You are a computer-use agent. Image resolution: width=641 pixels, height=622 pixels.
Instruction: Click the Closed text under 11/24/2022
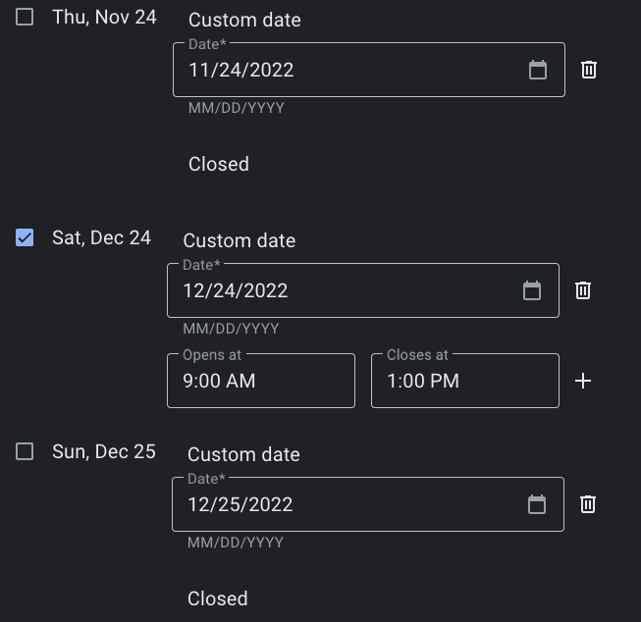coord(219,164)
